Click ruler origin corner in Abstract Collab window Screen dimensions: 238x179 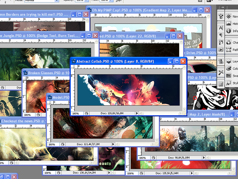coord(73,67)
